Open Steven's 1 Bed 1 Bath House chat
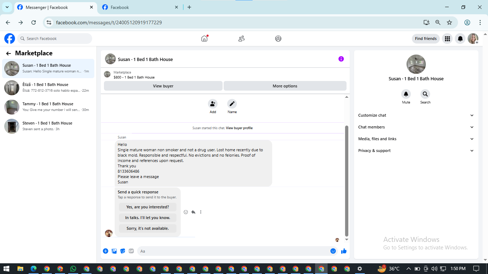The image size is (488, 274). (x=48, y=126)
